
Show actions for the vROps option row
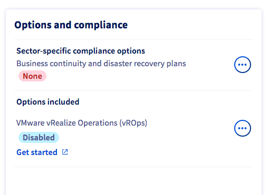pyautogui.click(x=243, y=128)
